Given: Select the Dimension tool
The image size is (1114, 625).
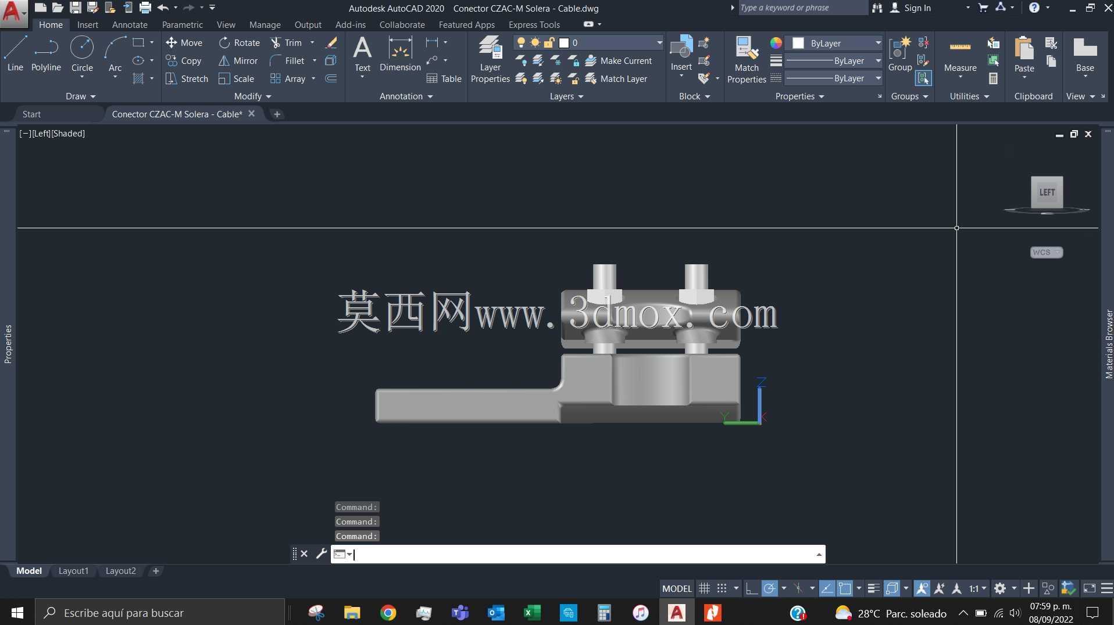Looking at the screenshot, I should 400,53.
